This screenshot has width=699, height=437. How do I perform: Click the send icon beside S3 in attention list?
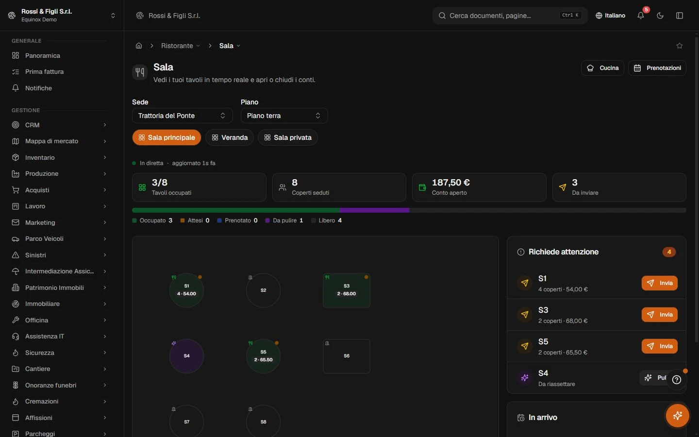[525, 315]
